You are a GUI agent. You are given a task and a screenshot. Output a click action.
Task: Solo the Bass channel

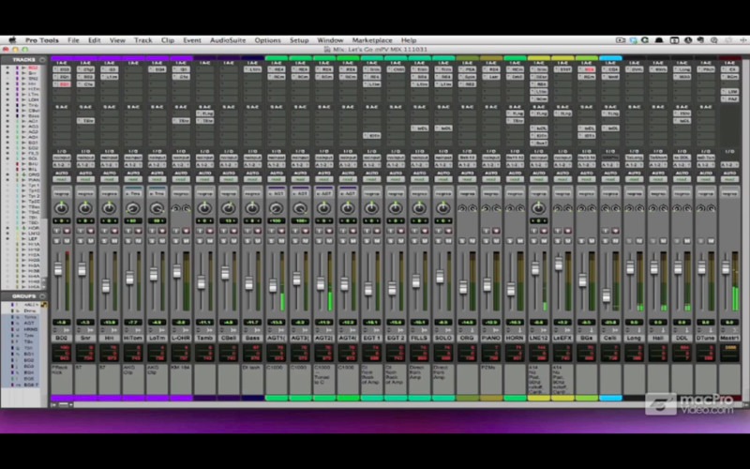tap(247, 241)
